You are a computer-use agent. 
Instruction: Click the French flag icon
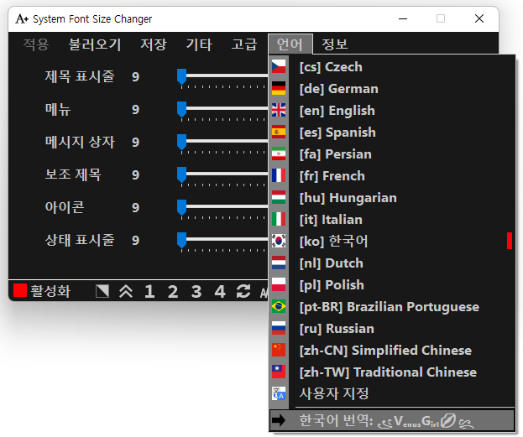[279, 175]
